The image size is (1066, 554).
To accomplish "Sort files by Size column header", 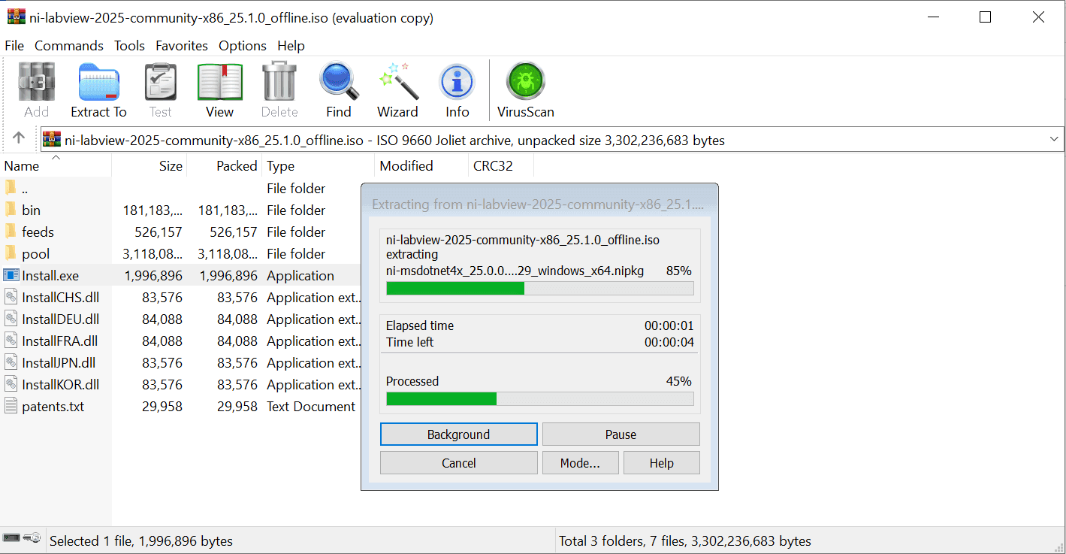I will [x=171, y=166].
